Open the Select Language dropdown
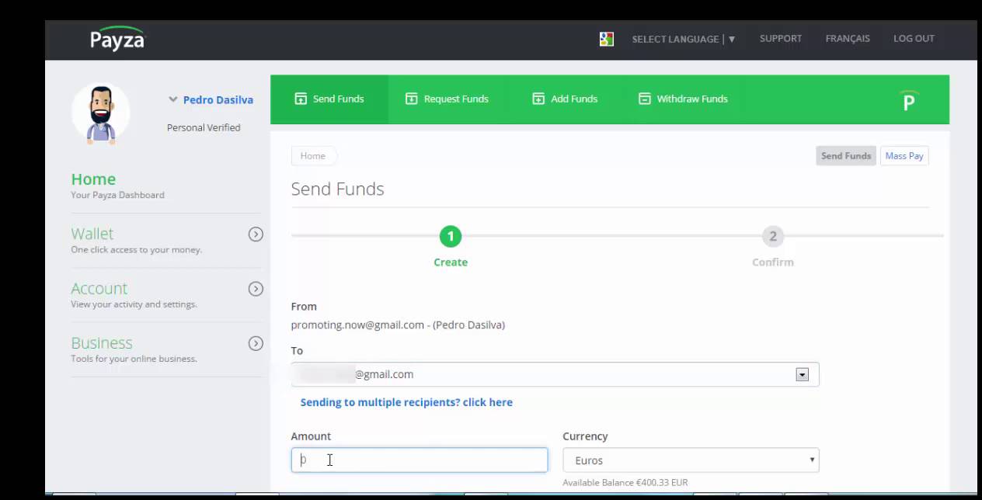Viewport: 982px width, 500px height. pyautogui.click(x=683, y=39)
